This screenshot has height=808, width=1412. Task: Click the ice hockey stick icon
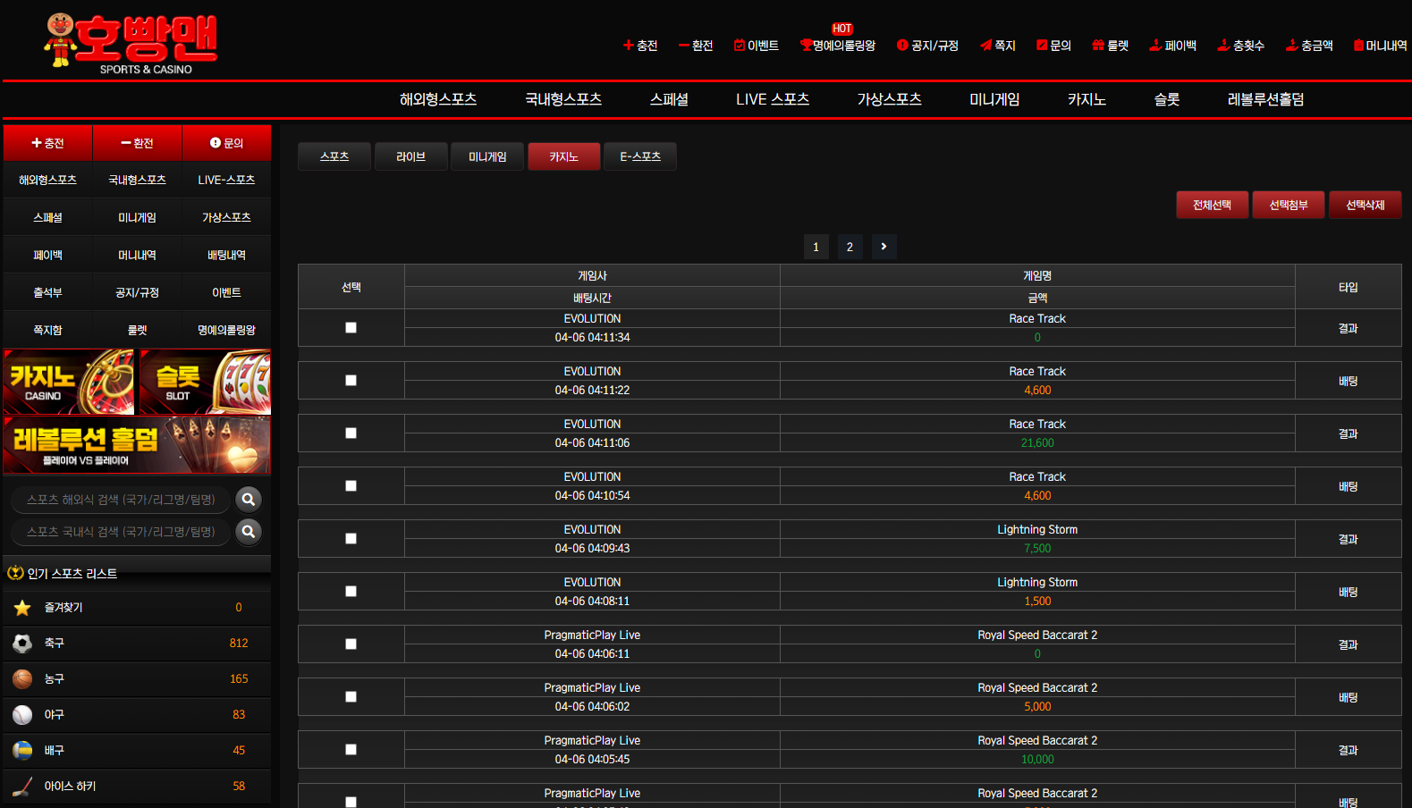[22, 787]
